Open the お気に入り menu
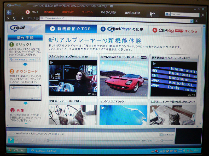This screenshot has width=209, height=156. point(78,6)
